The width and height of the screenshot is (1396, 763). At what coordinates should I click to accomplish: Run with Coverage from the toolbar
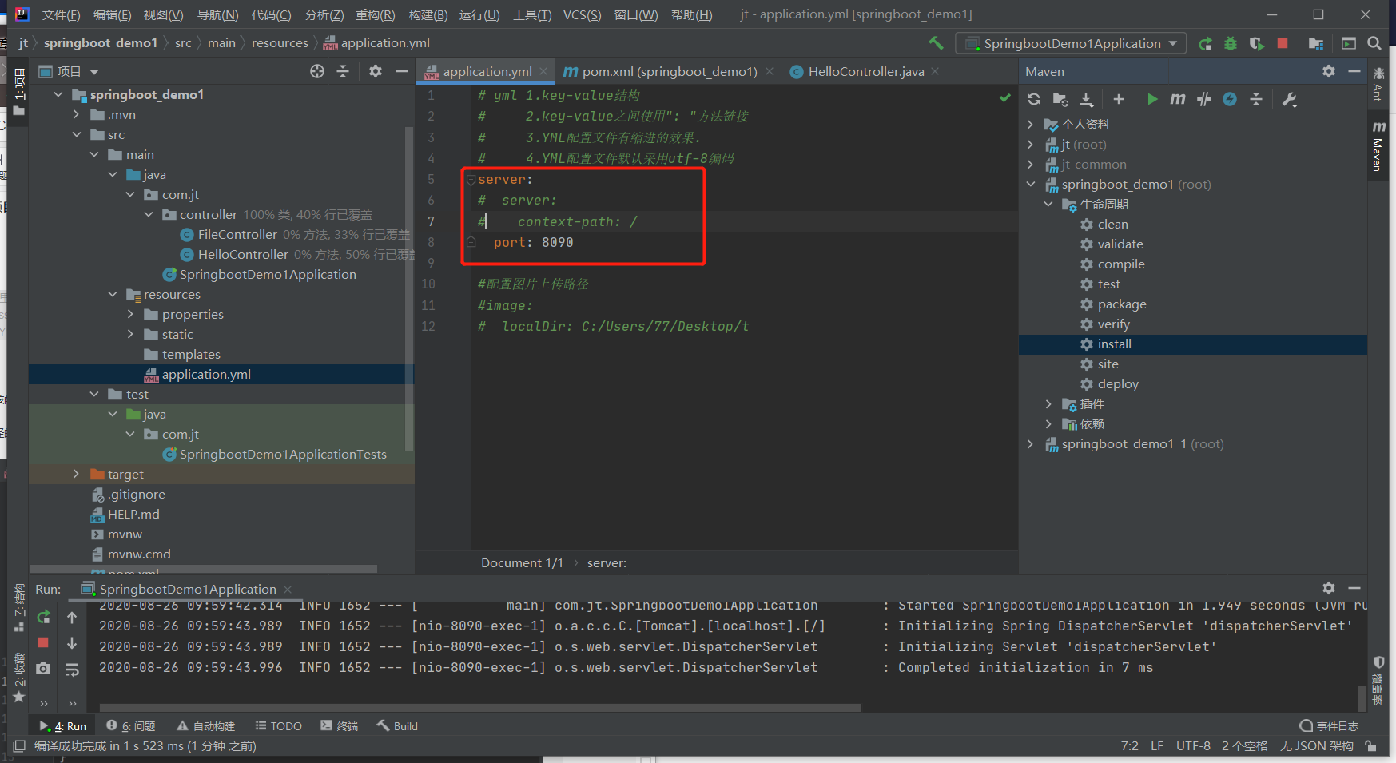(x=1256, y=43)
